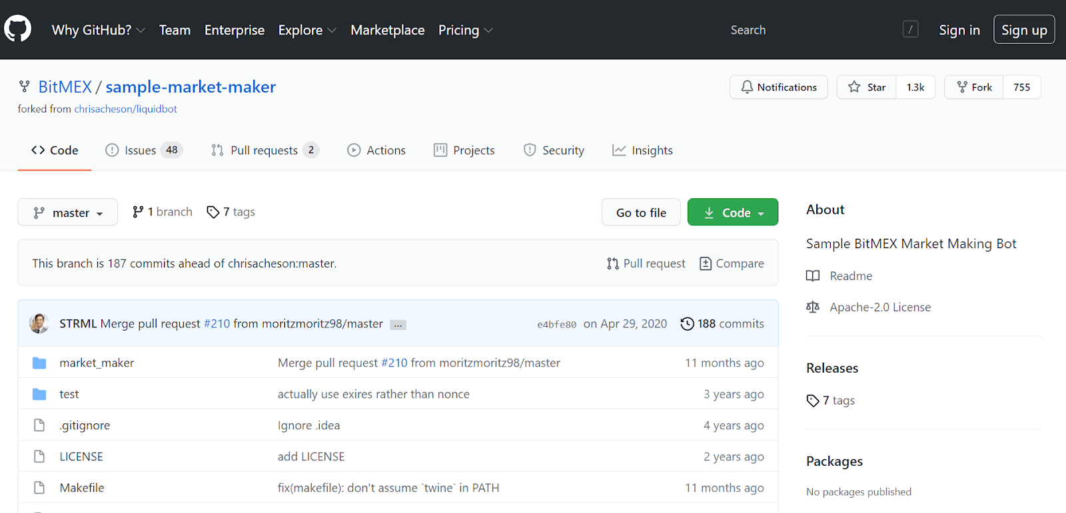Open the .gitignore file

85,425
